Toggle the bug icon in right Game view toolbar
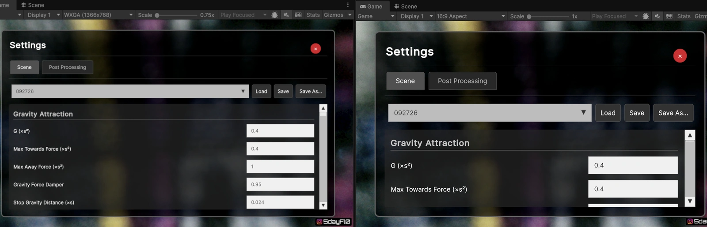The width and height of the screenshot is (707, 227). [646, 16]
